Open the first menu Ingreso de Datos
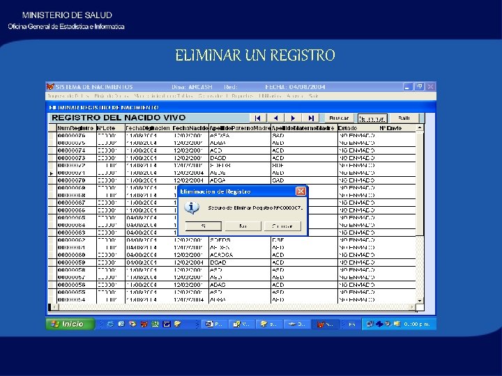Screen dimensions: 502x376 pos(68,96)
